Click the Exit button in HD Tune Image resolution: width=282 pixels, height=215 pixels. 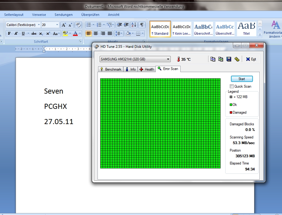(251, 59)
